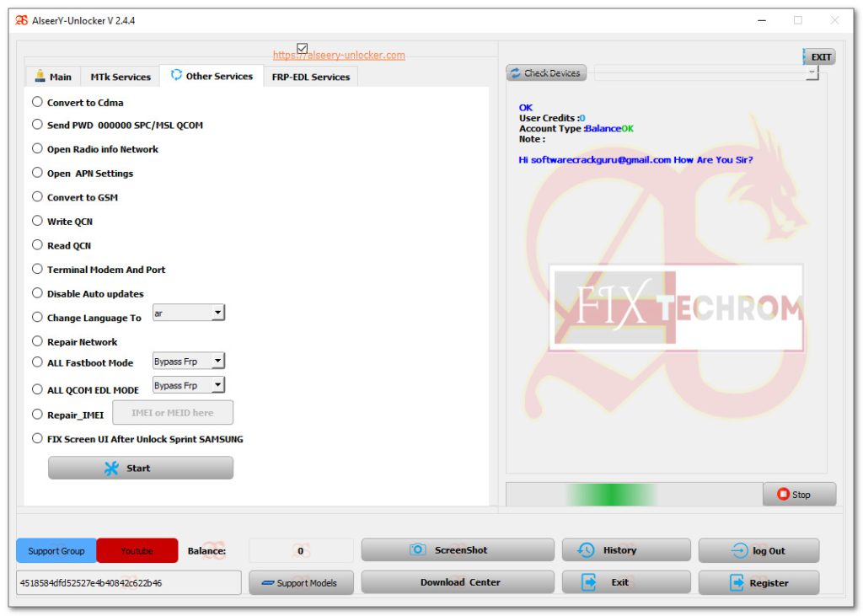Screen dimensions: 863x616
Task: Click the AlseerY logo icon in title bar
Action: (21, 20)
